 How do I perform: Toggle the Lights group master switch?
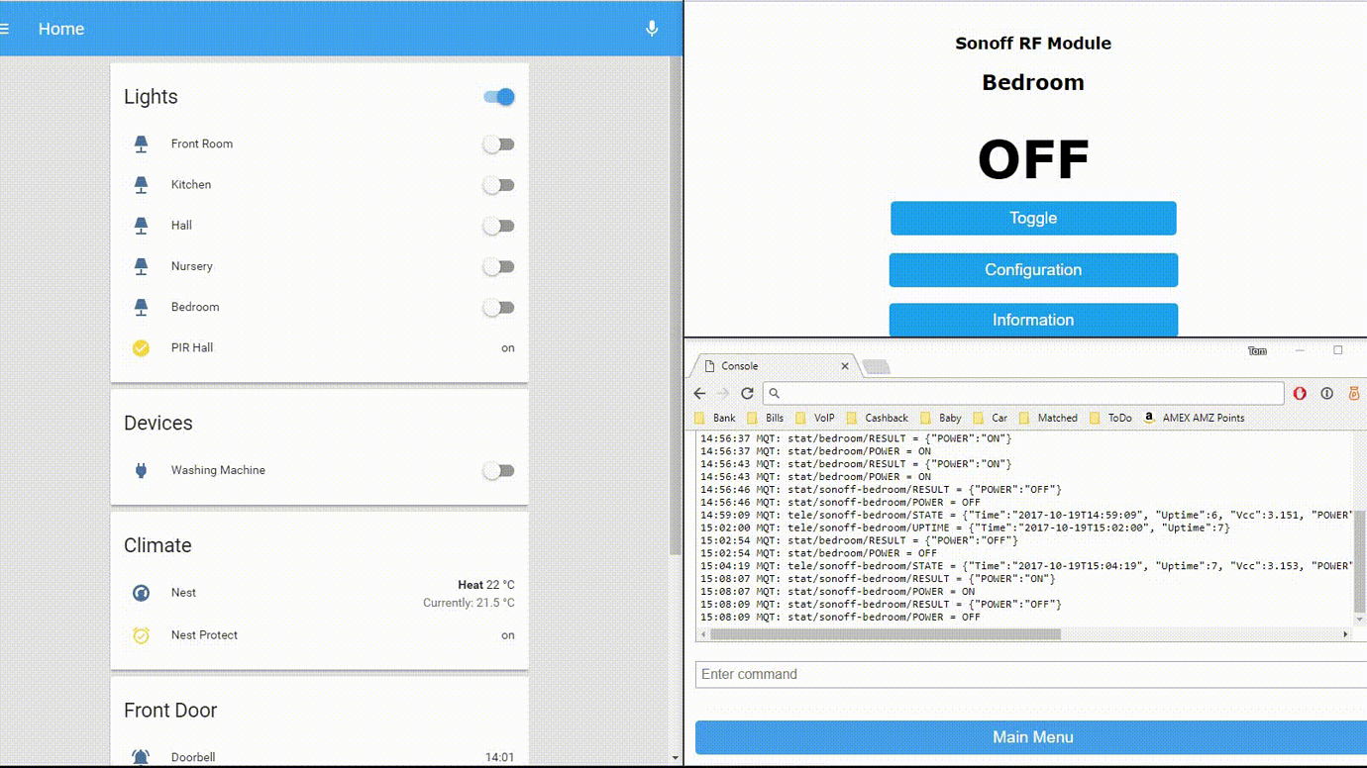click(499, 97)
